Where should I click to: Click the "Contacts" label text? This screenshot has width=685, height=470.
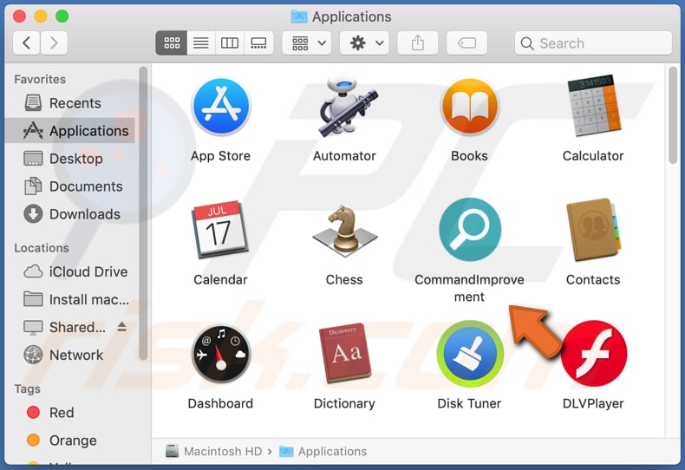click(593, 279)
